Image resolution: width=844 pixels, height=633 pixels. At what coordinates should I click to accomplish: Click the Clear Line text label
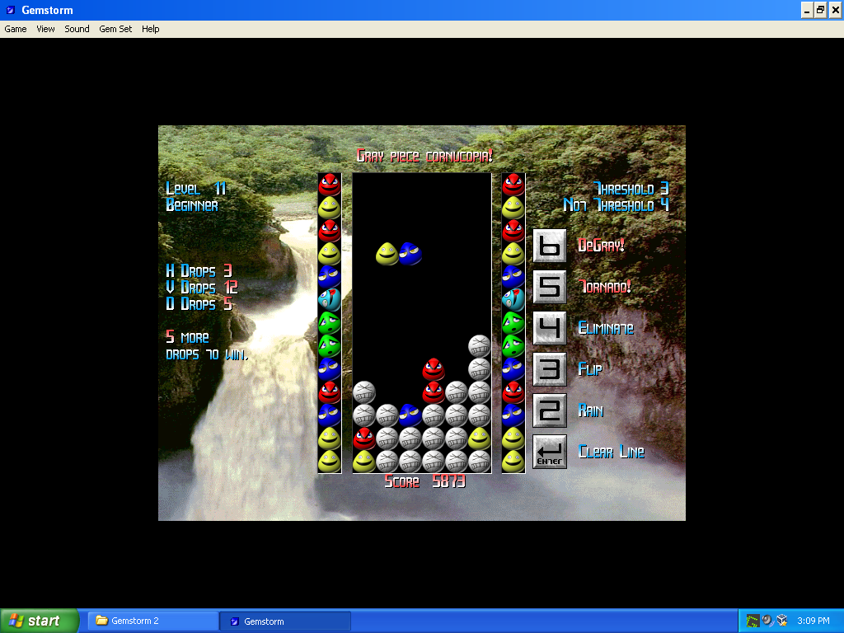tap(611, 452)
